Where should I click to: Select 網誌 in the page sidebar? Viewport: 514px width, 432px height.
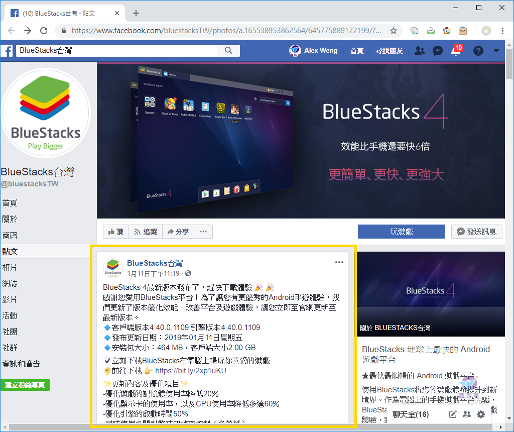tap(10, 283)
